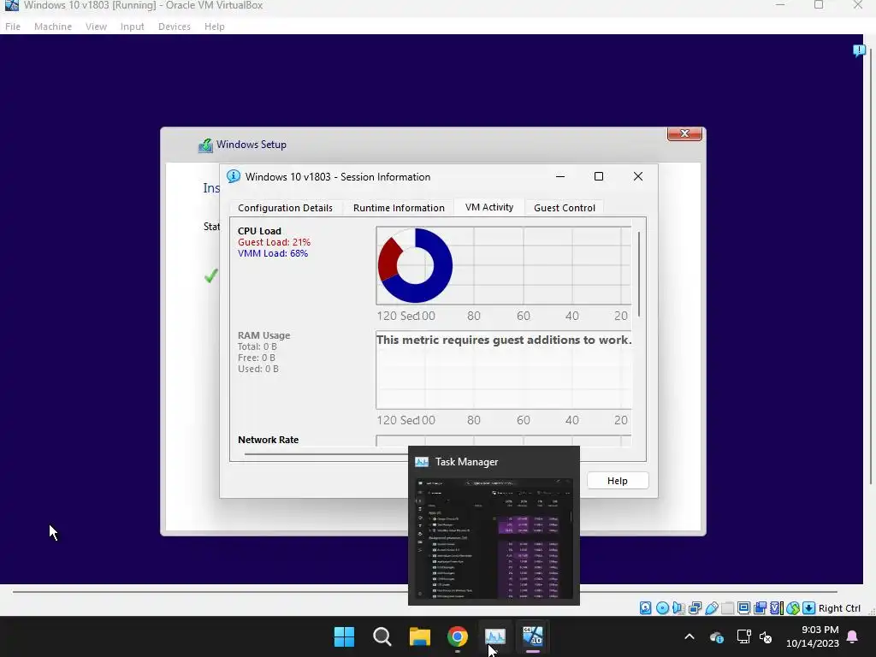Click the VirtualBox notification center icon

859,50
